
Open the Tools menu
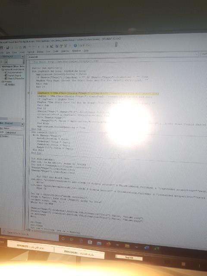click(56, 51)
